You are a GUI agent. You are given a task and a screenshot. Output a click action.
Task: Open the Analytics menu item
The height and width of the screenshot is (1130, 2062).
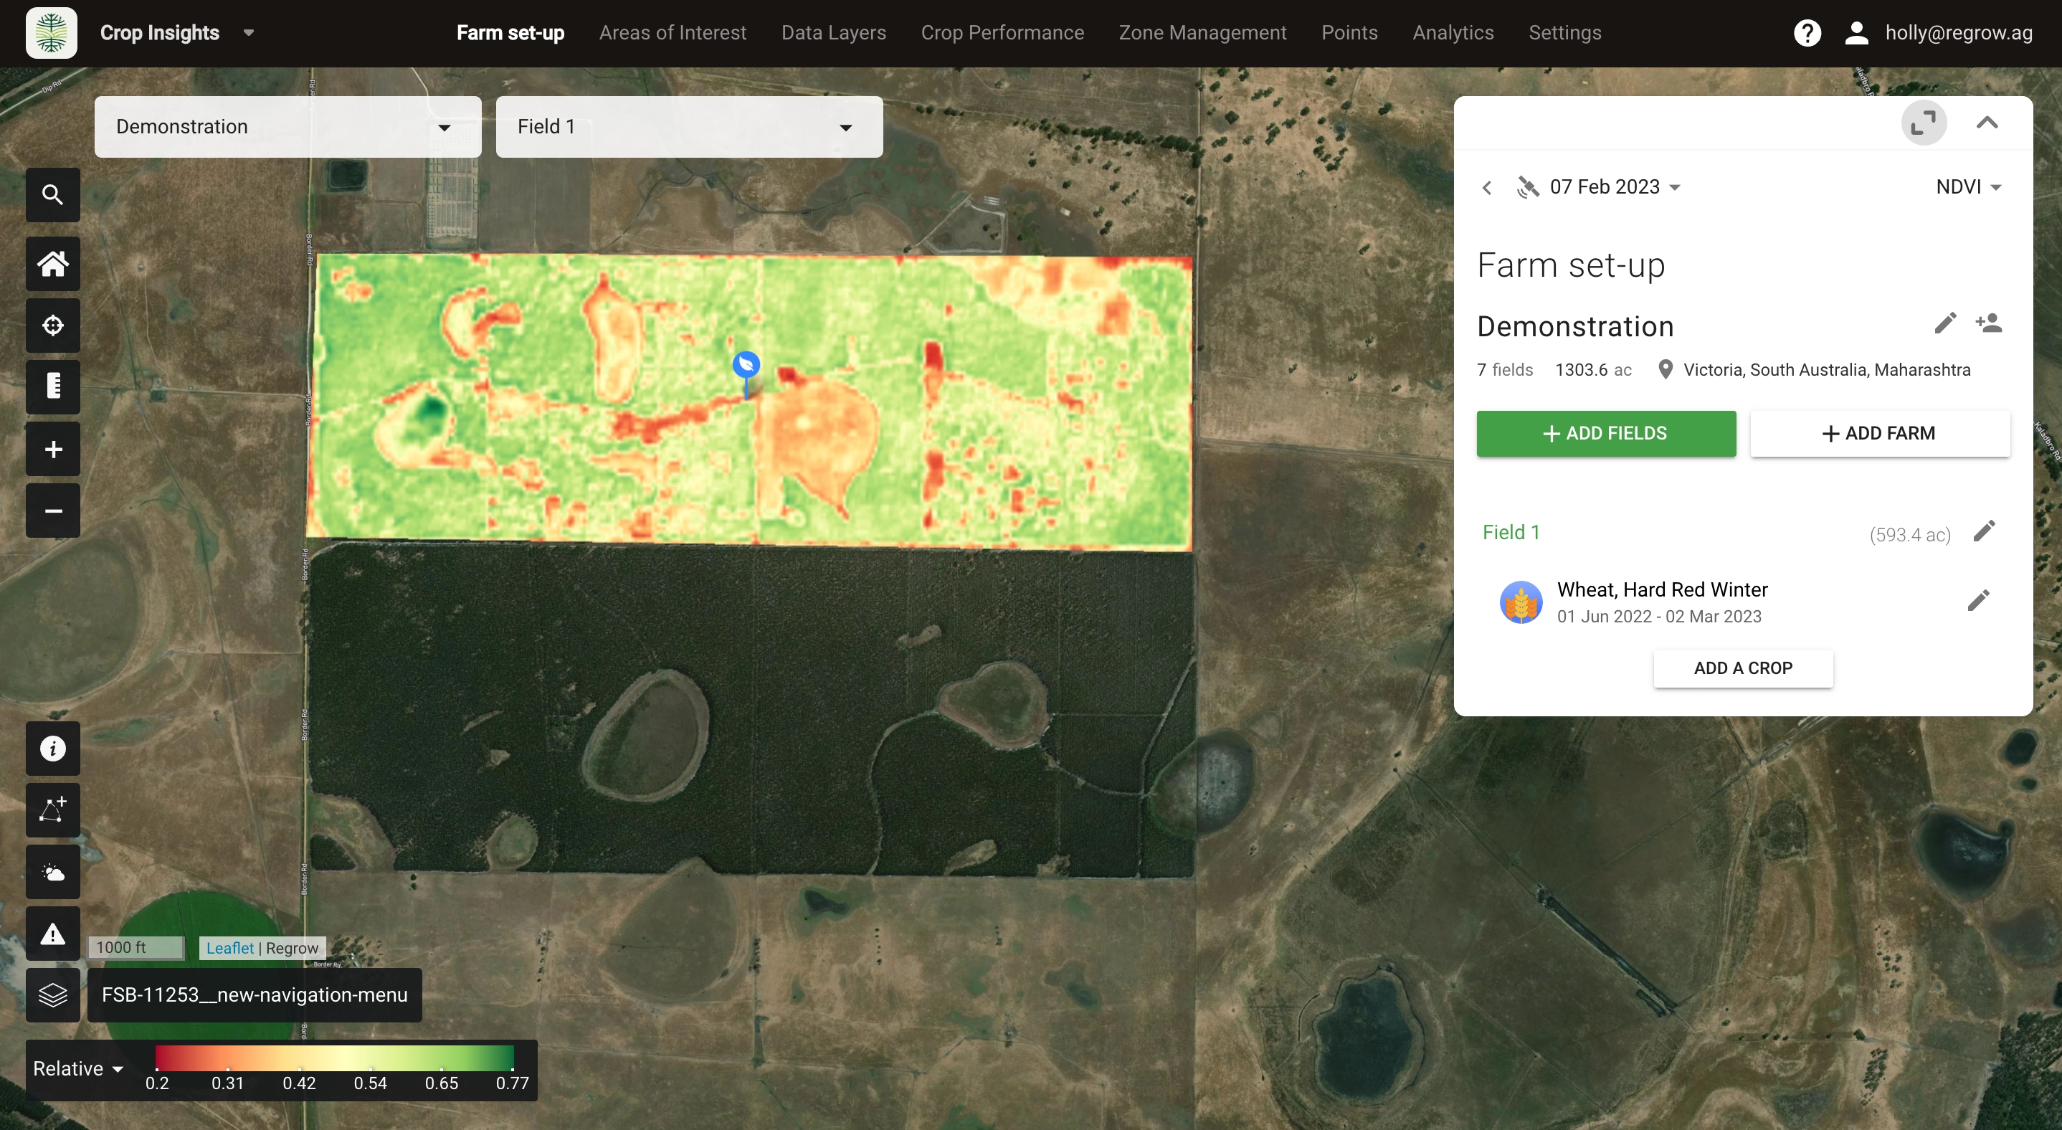pyautogui.click(x=1453, y=33)
